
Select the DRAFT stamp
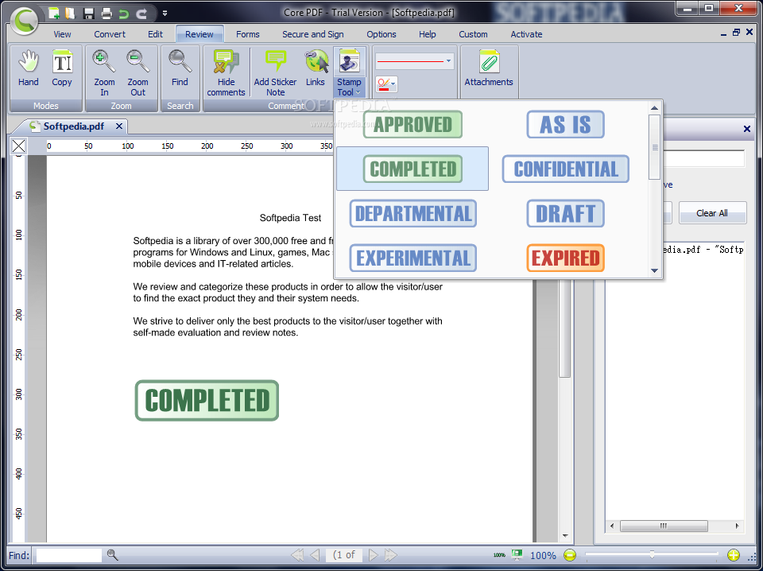(565, 213)
